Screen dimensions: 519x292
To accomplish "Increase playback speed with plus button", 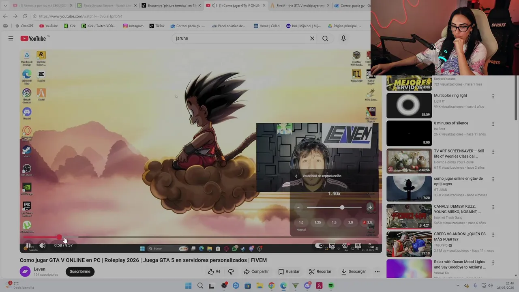I will [370, 208].
